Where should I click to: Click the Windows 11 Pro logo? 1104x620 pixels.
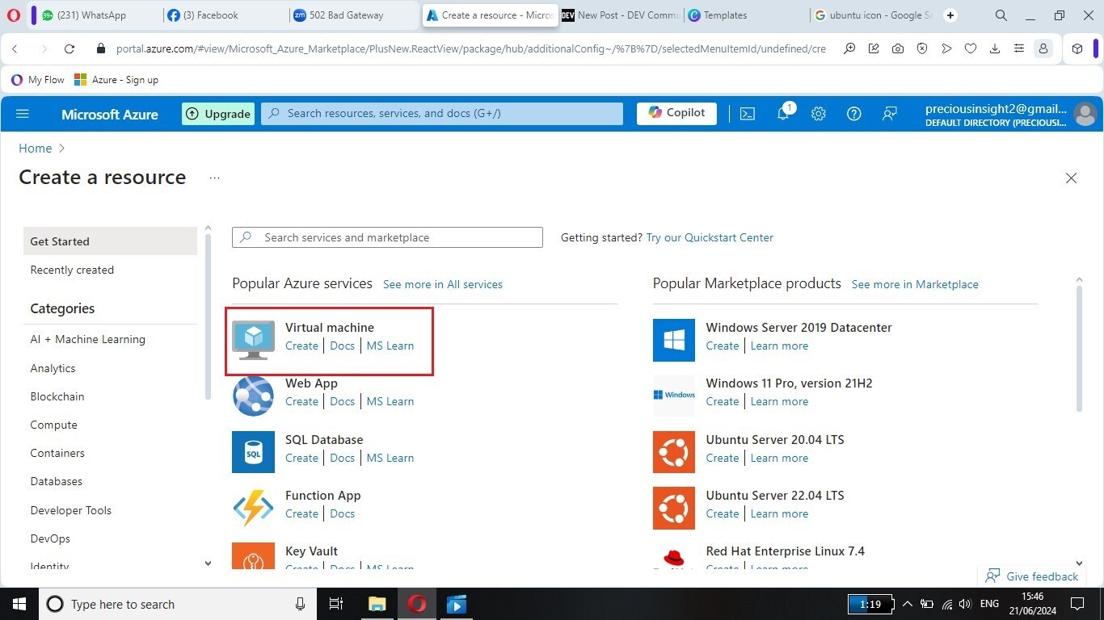pyautogui.click(x=674, y=396)
